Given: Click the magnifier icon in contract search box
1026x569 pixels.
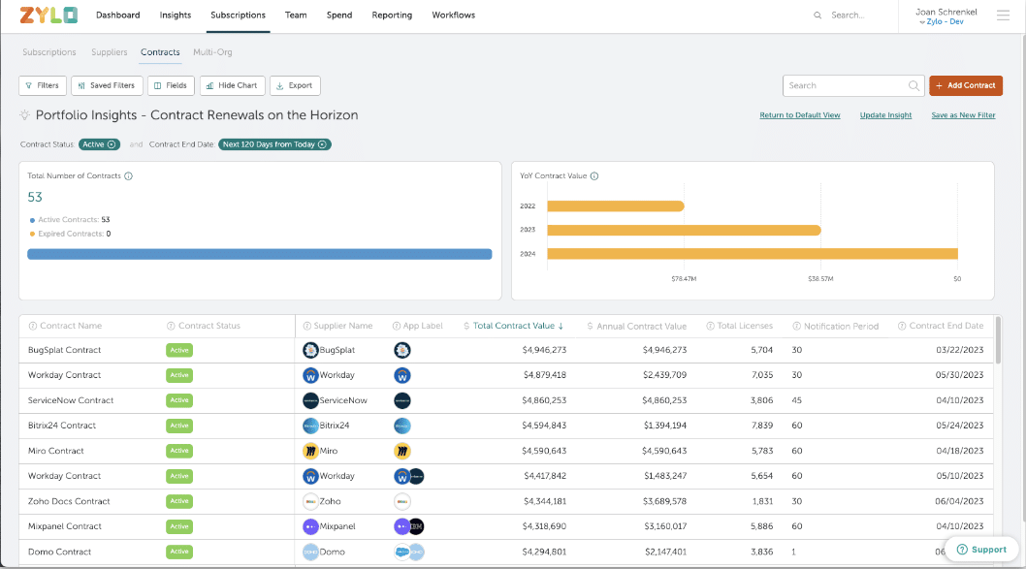Looking at the screenshot, I should (x=914, y=85).
